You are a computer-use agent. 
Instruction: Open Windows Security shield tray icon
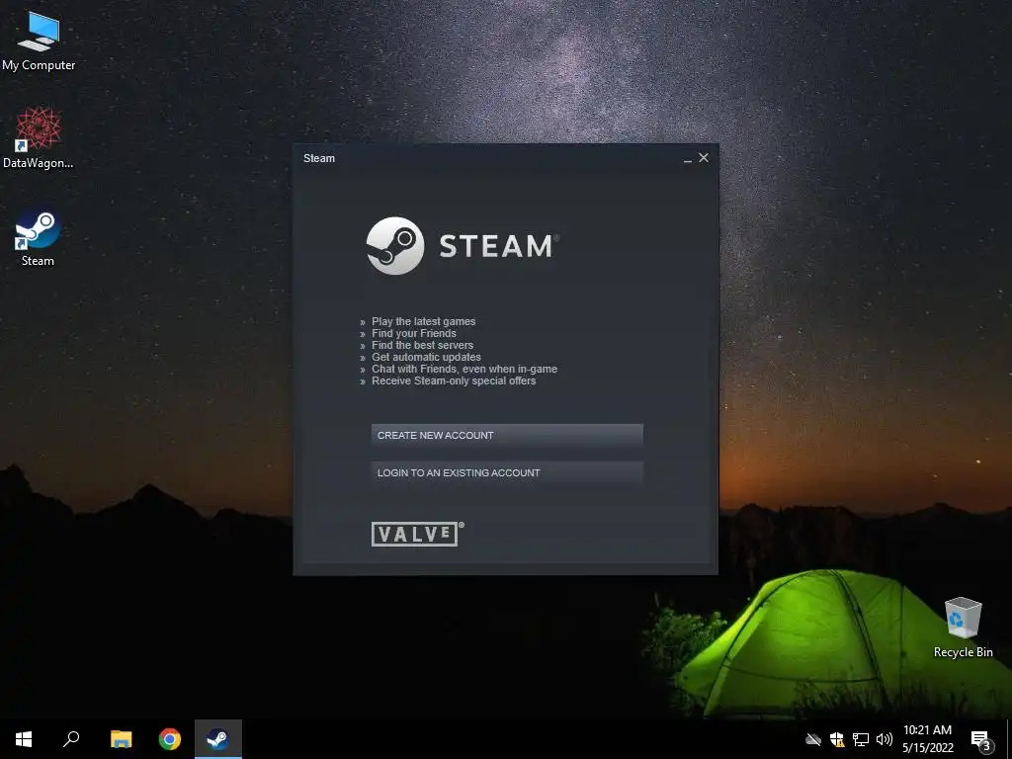pyautogui.click(x=837, y=739)
